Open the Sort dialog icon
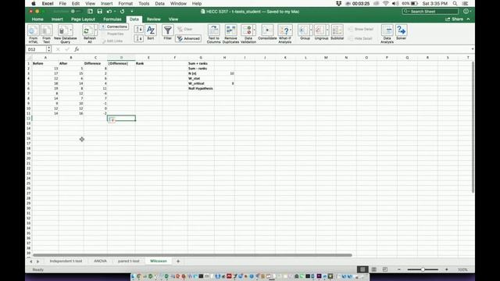Screen dimensions: 500x281 click(151, 30)
